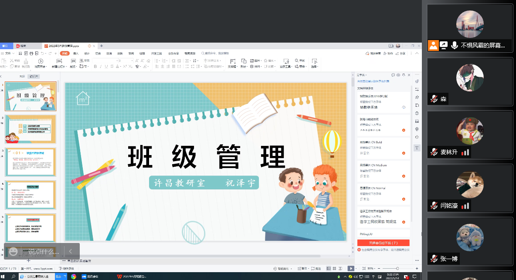Image resolution: width=516 pixels, height=280 pixels.
Task: Click the red 开通会员 download button
Action: 383,243
